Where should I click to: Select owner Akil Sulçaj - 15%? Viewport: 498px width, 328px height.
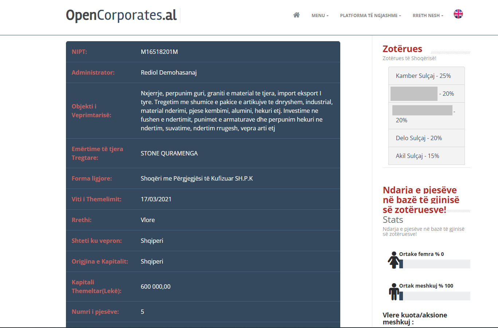(x=417, y=156)
